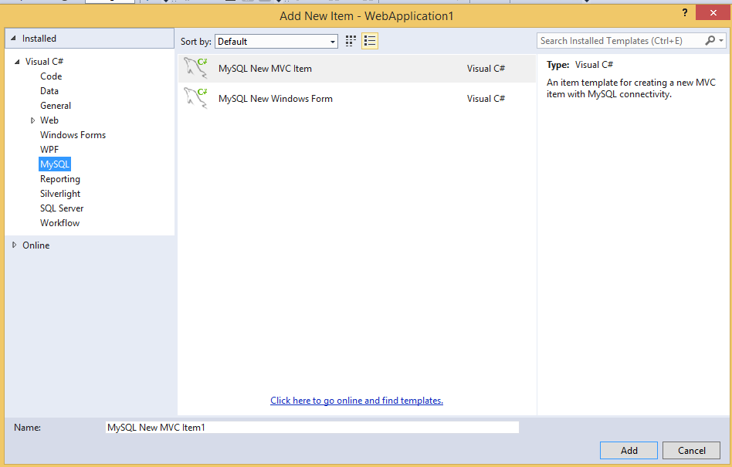Expand the Web tree node arrow

point(32,120)
